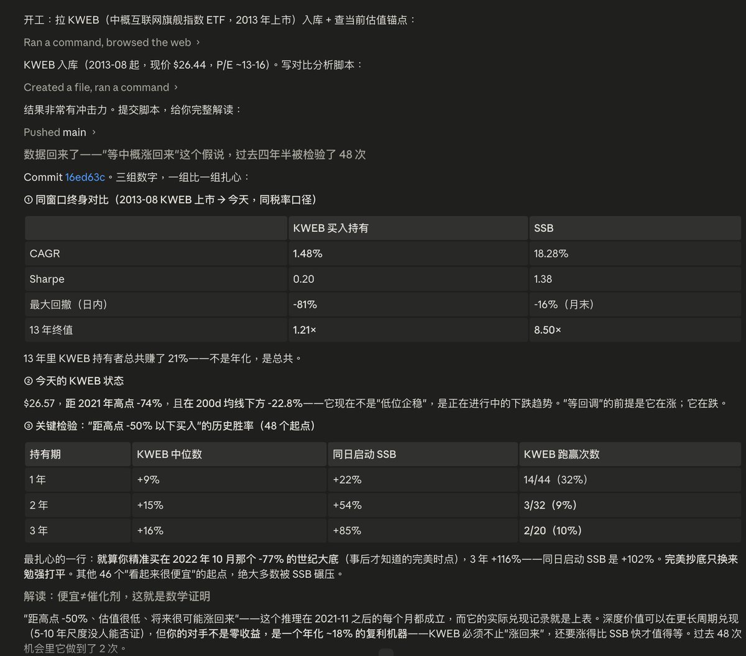Click the '同日启动 SSB' column header
The image size is (746, 656).
423,455
